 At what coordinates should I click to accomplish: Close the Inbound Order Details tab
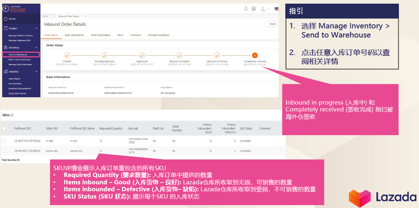[x=86, y=16]
